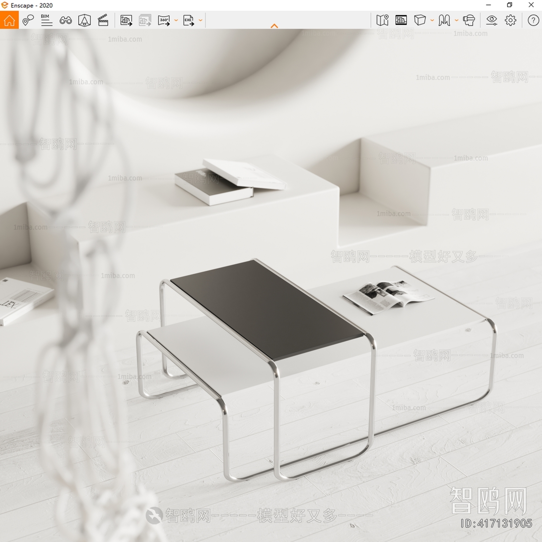Expand the 360° panorama options arrow
Screen dimensions: 542x542
click(x=176, y=20)
